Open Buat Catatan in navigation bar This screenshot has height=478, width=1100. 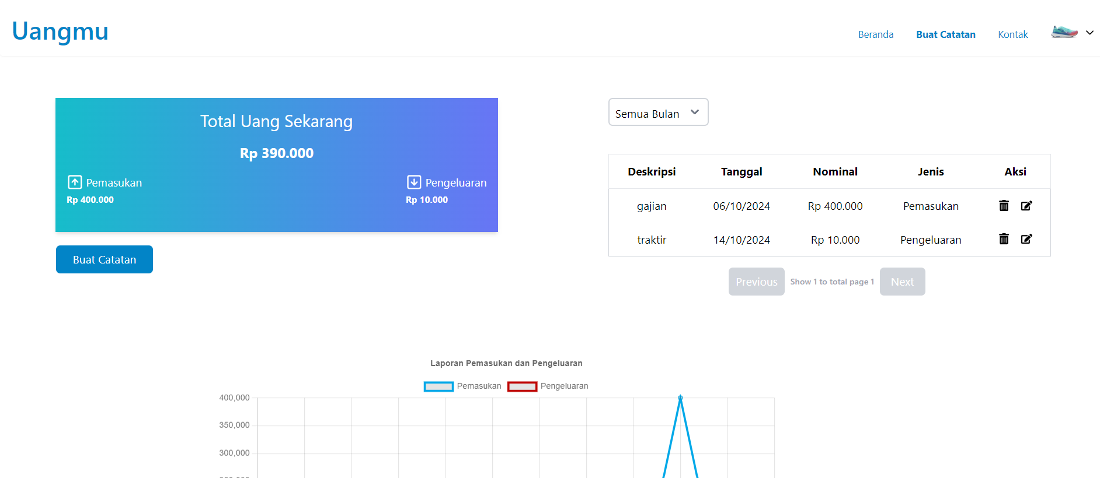(946, 34)
